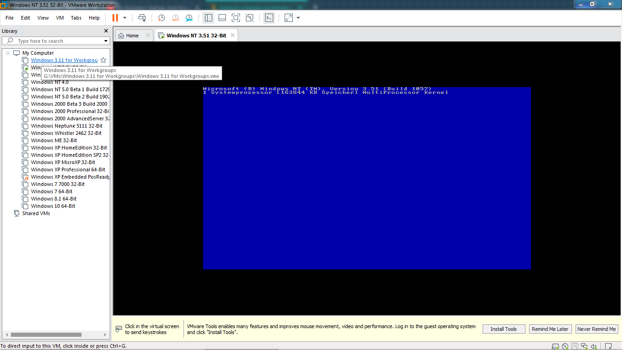Collapse the My Computer tree node

(x=8, y=53)
